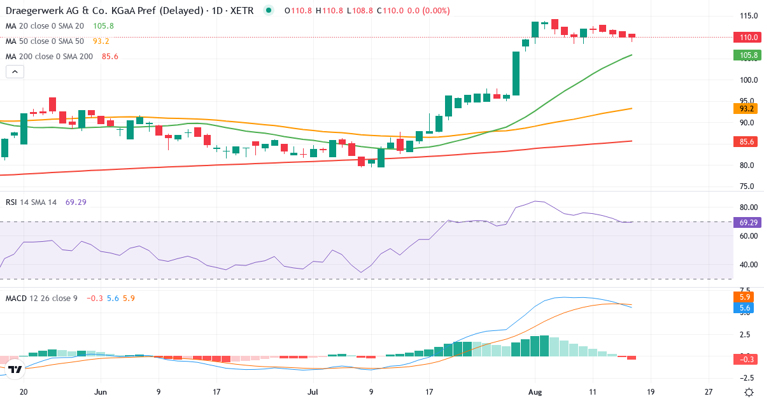Open chart settings gear icon
Viewport: 764px width, 401px height.
point(749,391)
